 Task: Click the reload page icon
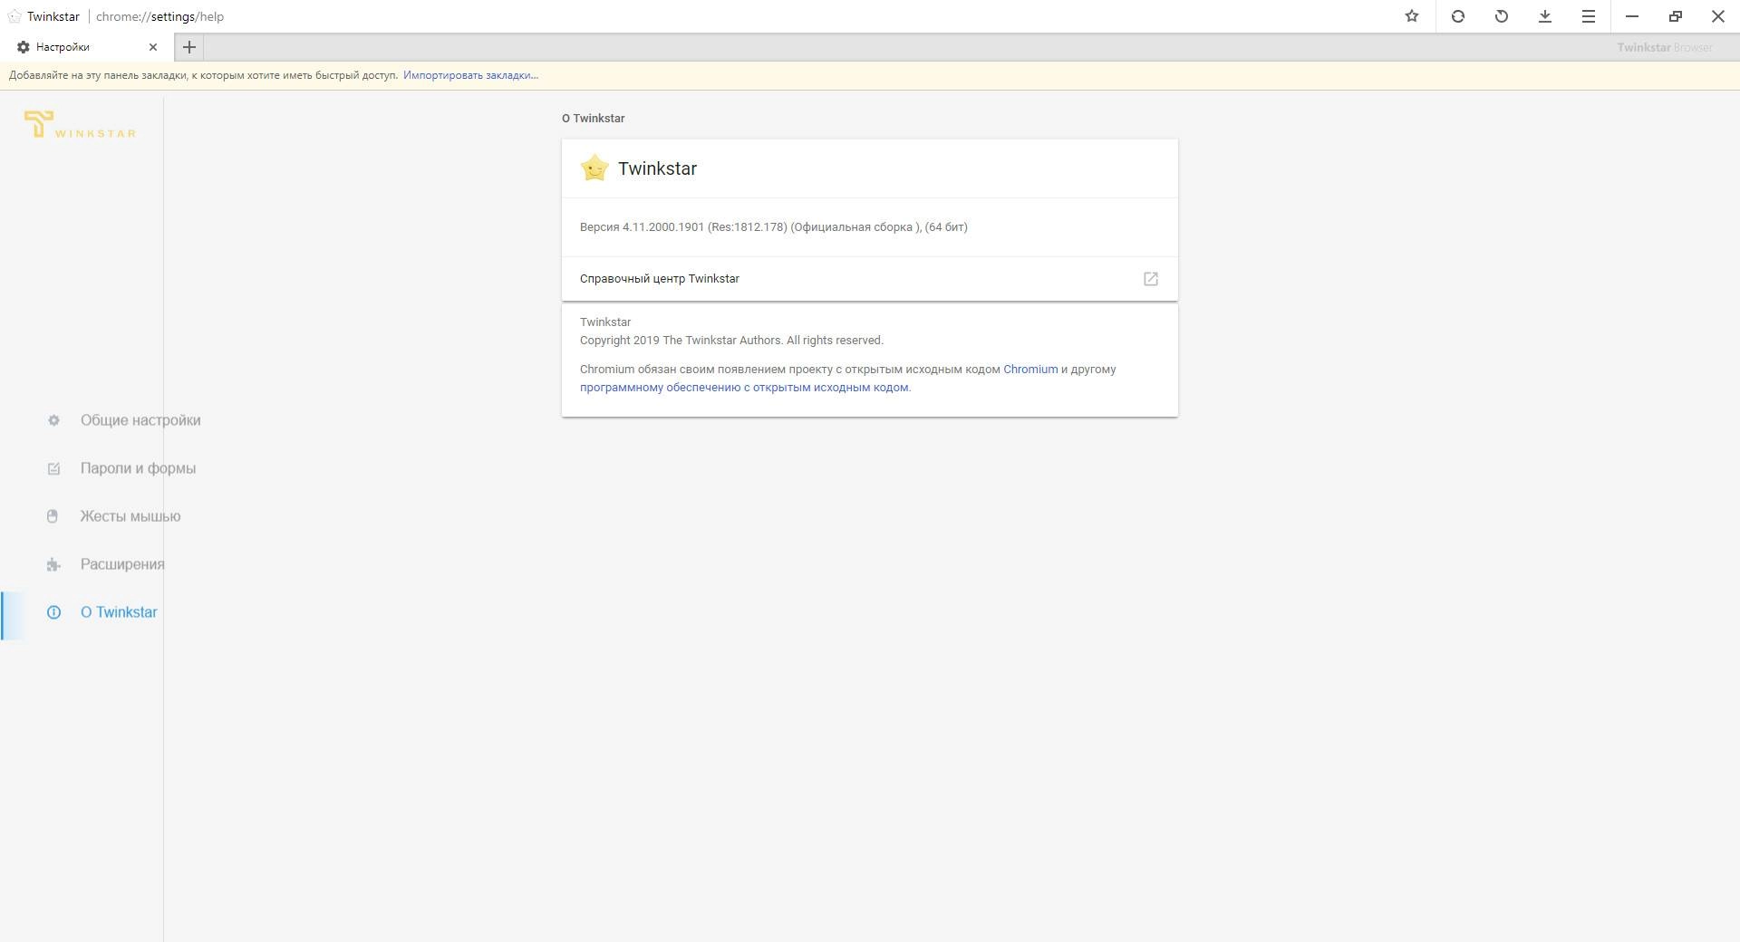pos(1457,16)
